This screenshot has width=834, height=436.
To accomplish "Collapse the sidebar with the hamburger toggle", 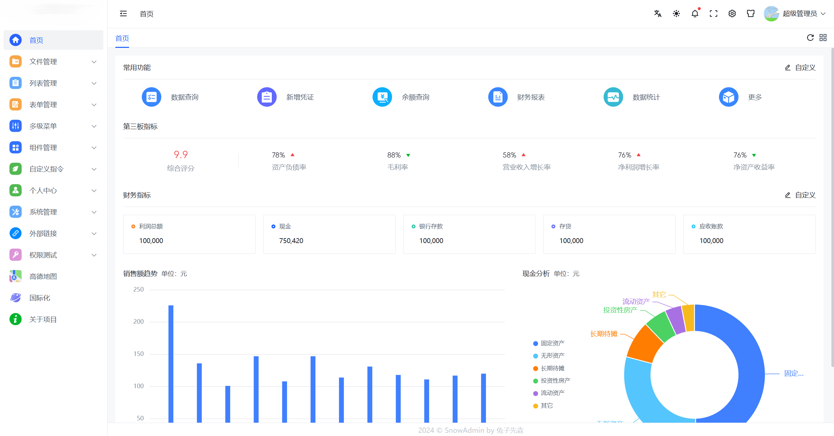I will pyautogui.click(x=123, y=13).
